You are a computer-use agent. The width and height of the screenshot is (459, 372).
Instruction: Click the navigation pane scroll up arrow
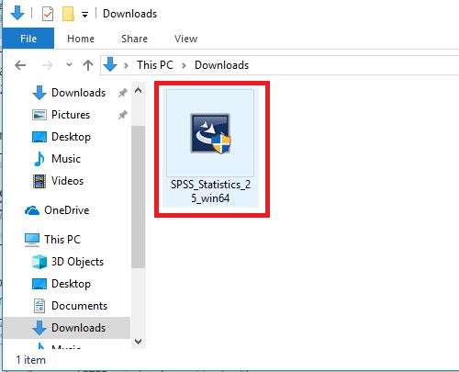click(139, 90)
